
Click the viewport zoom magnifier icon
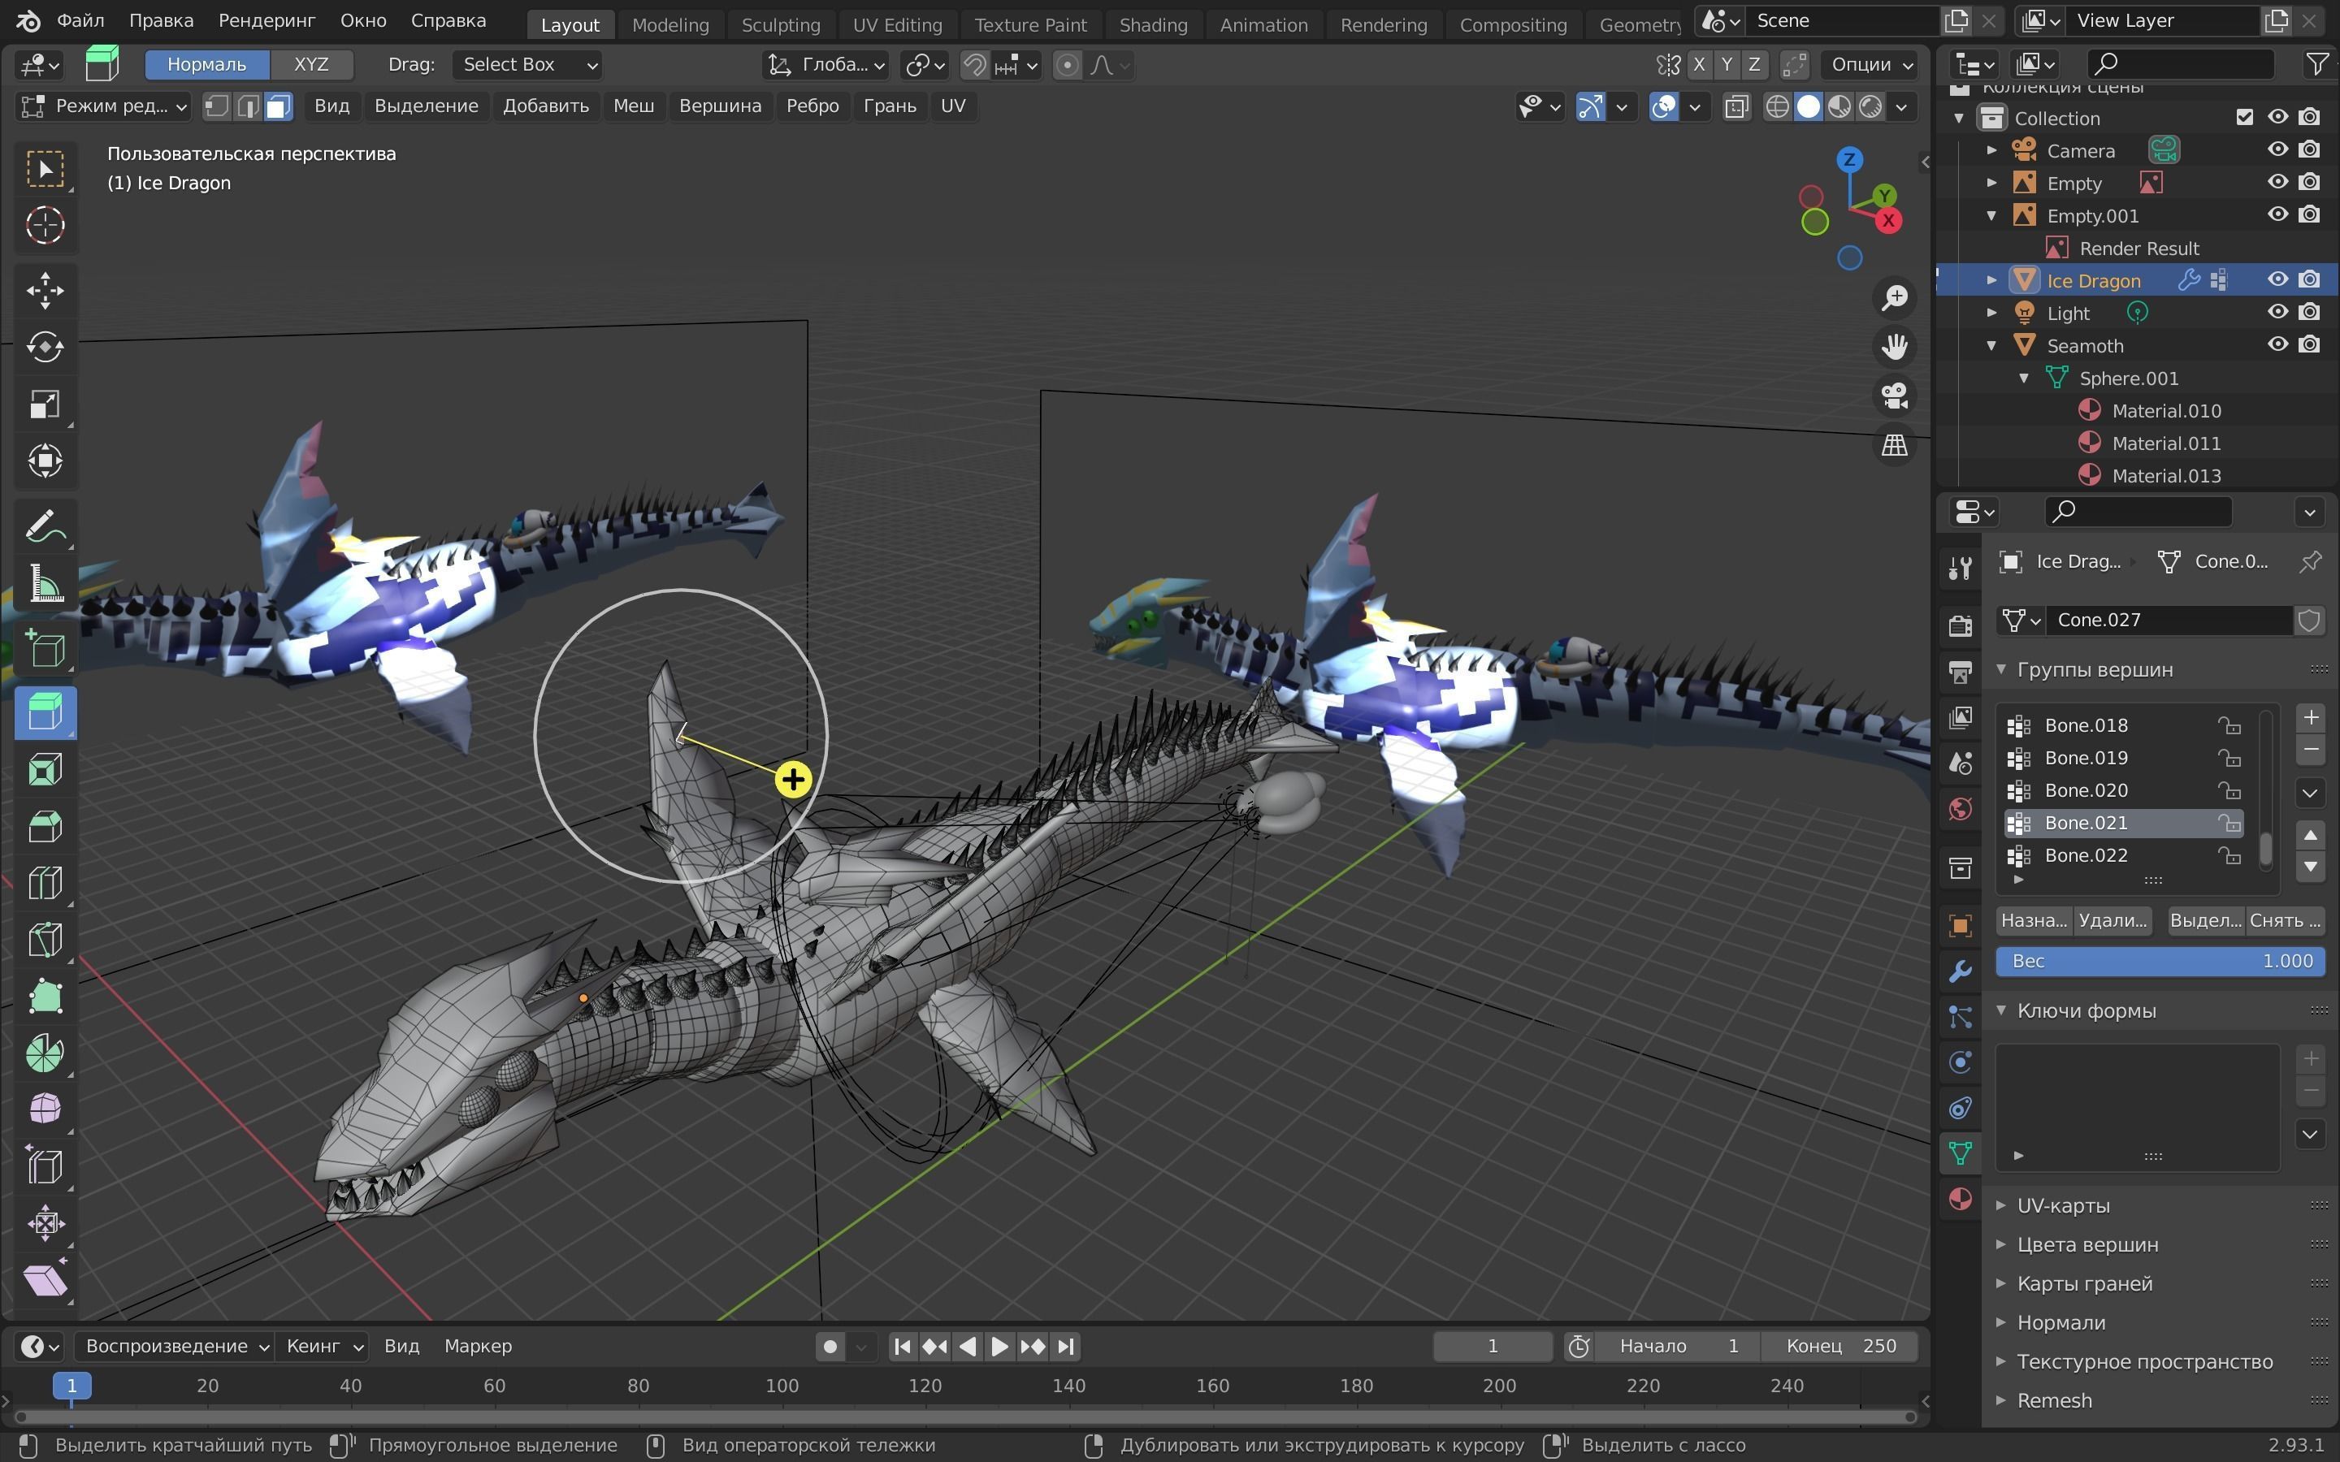pyautogui.click(x=1894, y=298)
